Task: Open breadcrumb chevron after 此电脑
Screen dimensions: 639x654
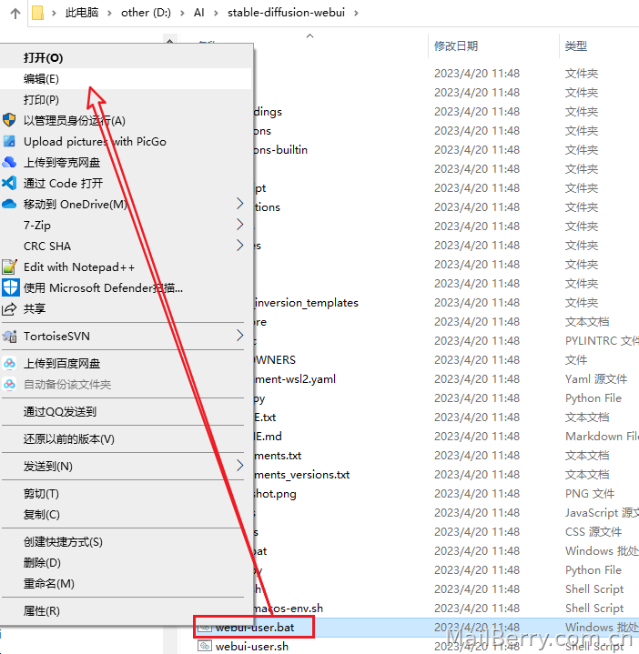Action: pyautogui.click(x=109, y=14)
